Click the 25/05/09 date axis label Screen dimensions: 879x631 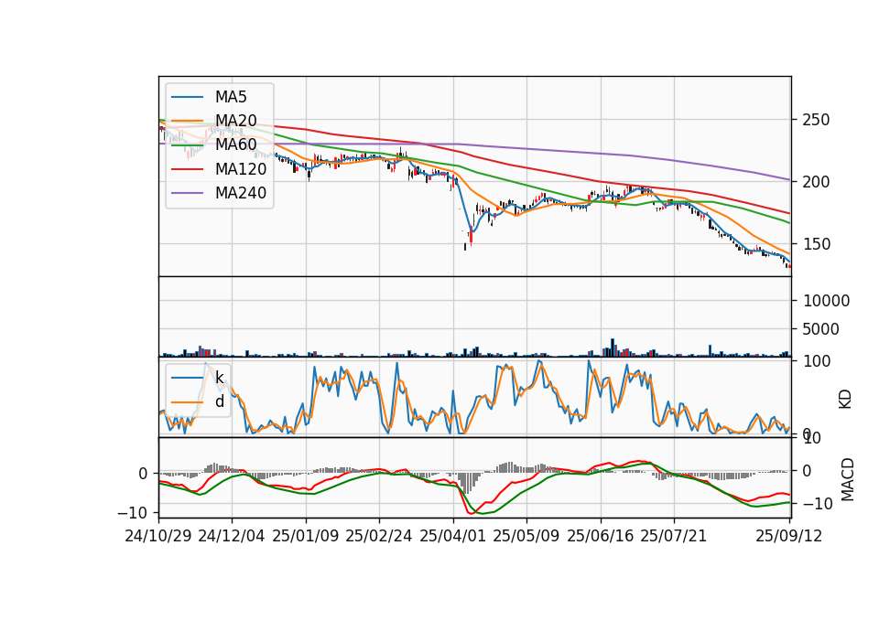(526, 536)
